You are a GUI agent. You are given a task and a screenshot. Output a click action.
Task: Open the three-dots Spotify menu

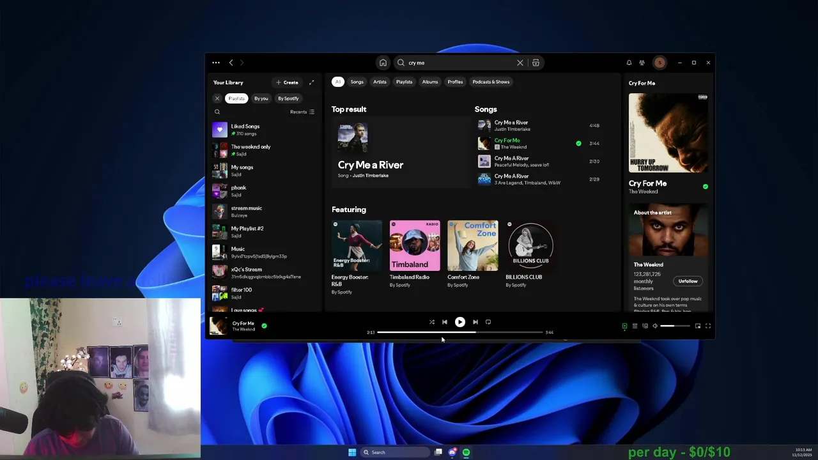click(x=216, y=63)
